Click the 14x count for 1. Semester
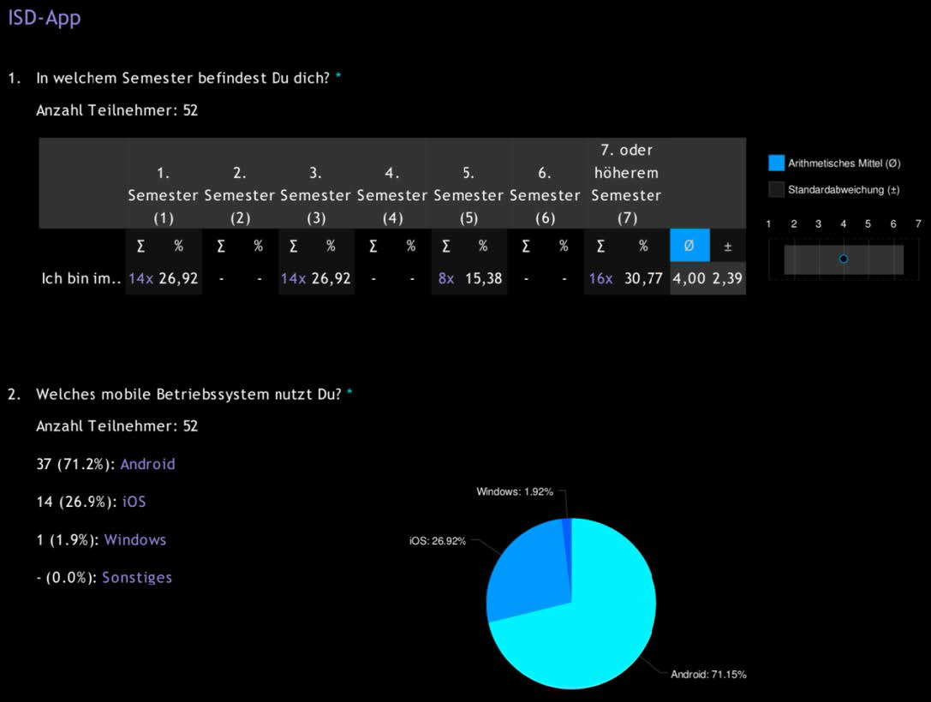 pyautogui.click(x=140, y=278)
